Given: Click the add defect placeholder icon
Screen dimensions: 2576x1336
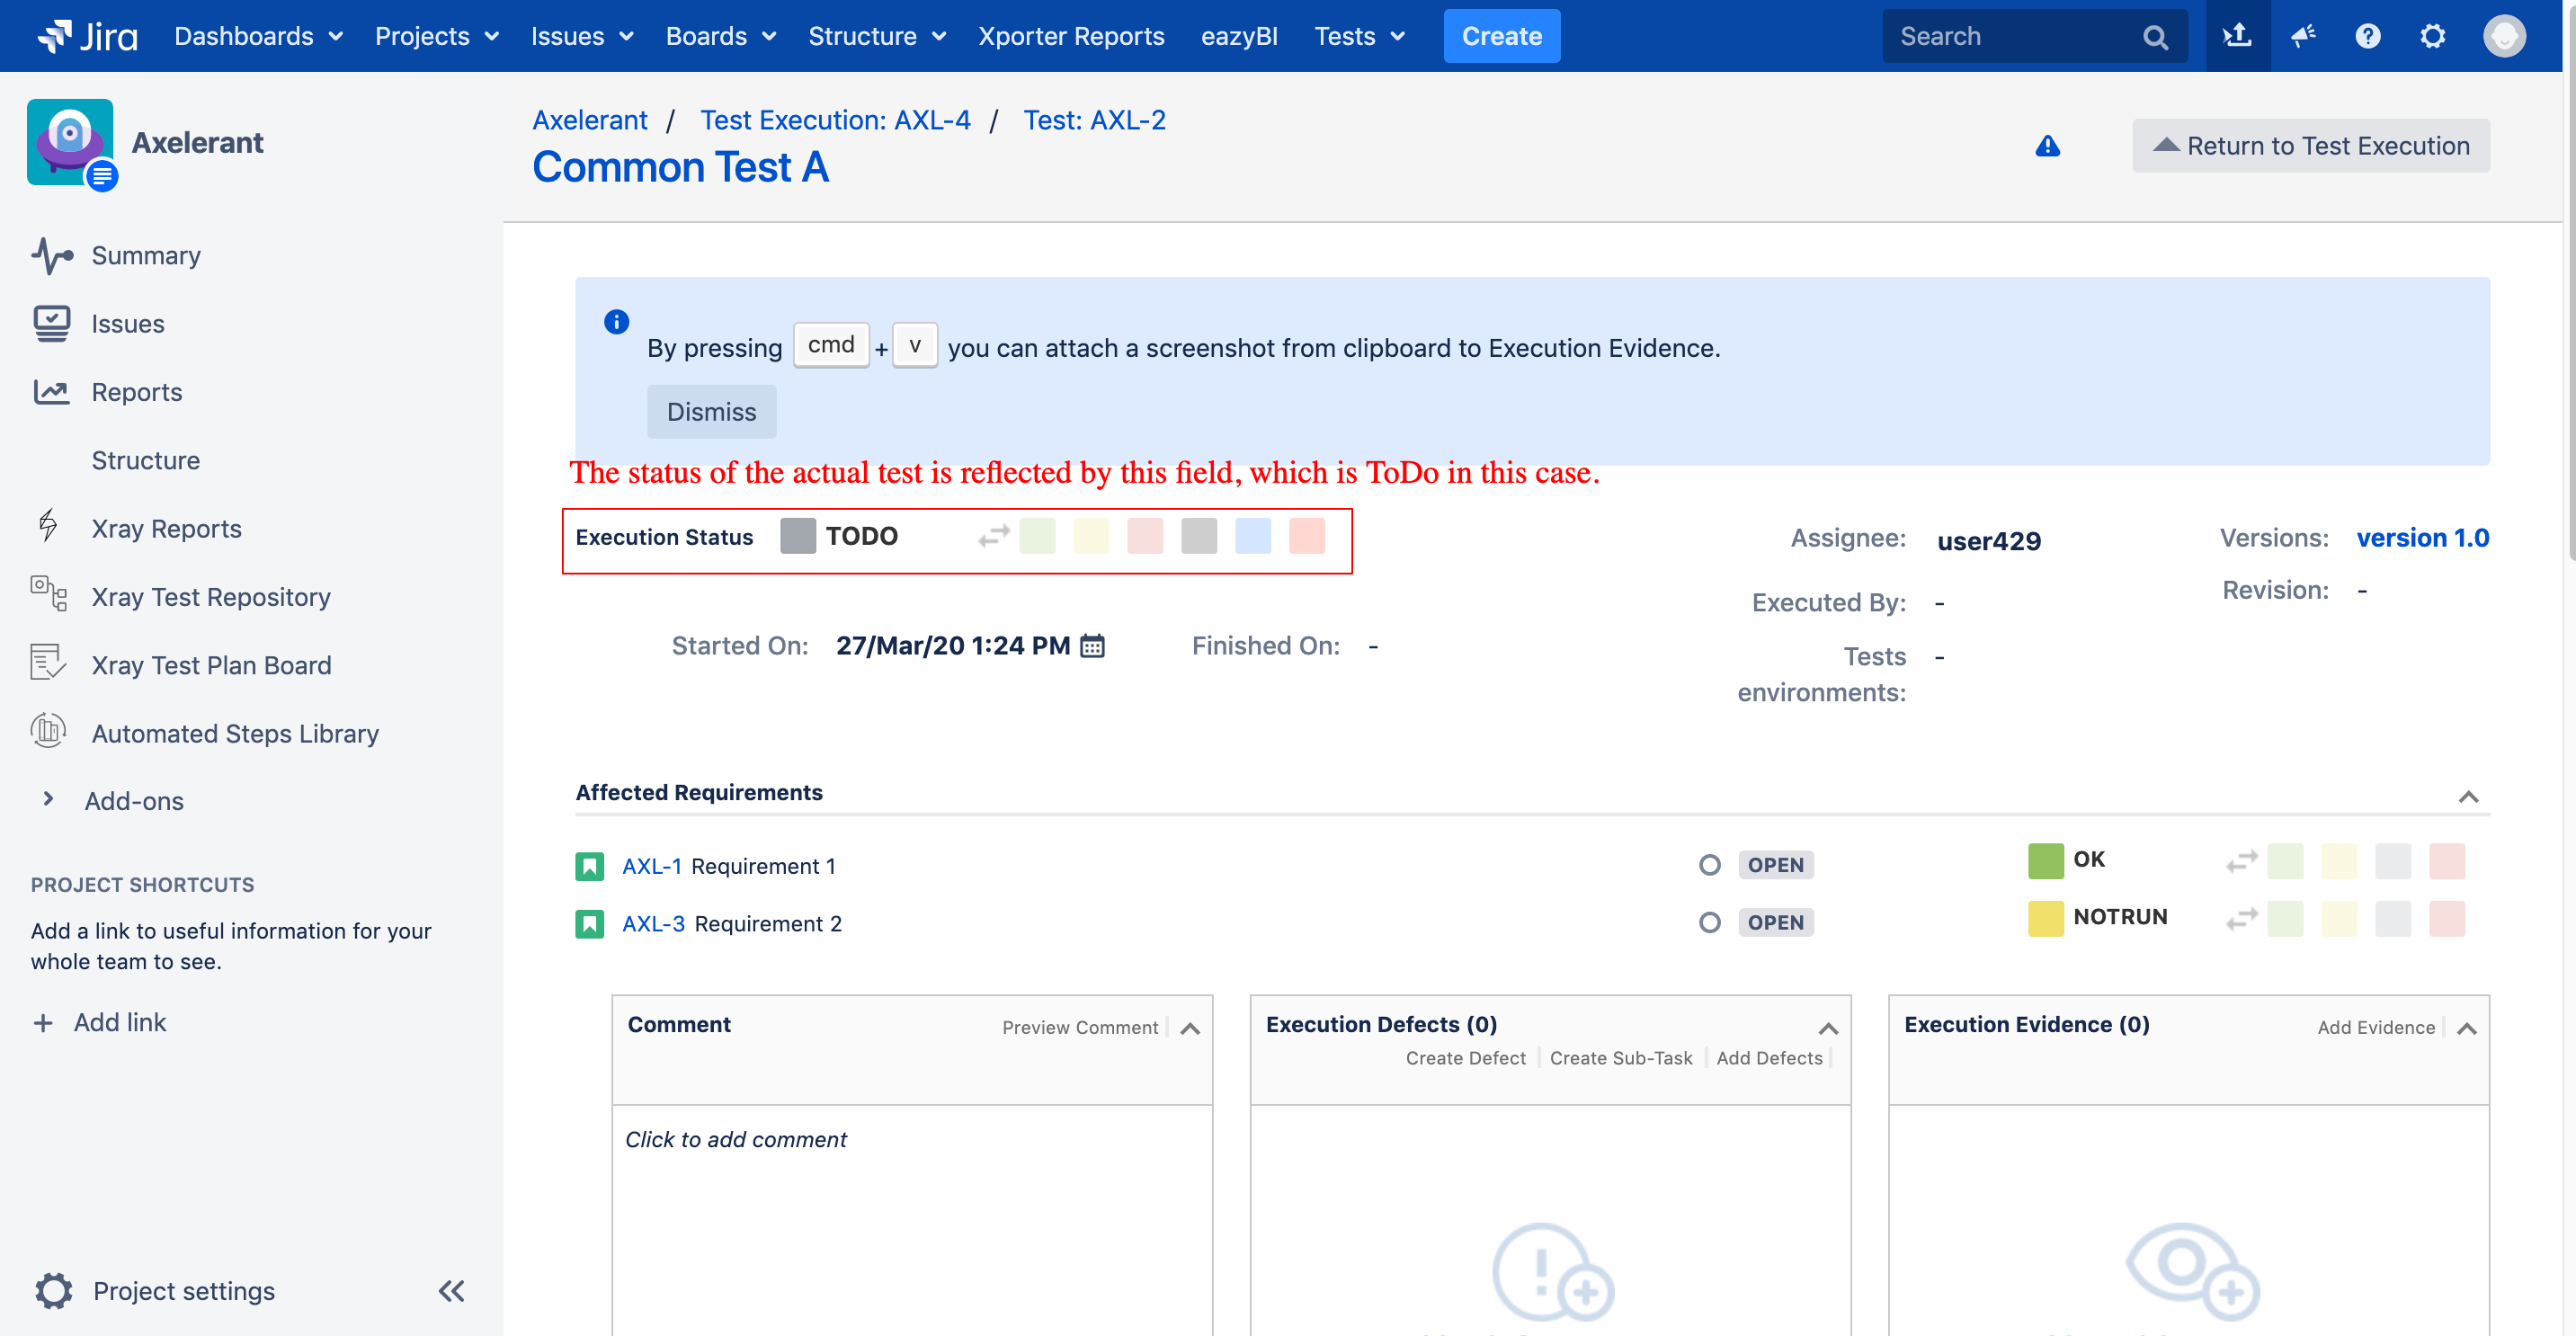Looking at the screenshot, I should point(1553,1271).
